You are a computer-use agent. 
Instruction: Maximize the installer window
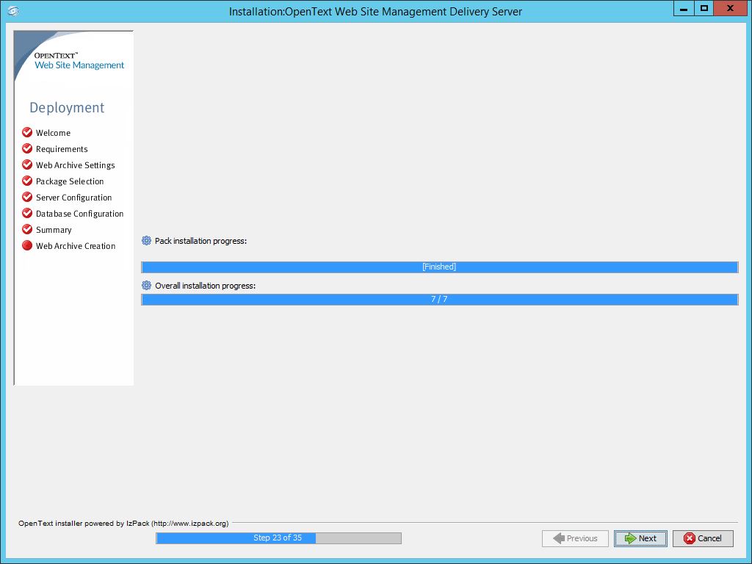(704, 9)
